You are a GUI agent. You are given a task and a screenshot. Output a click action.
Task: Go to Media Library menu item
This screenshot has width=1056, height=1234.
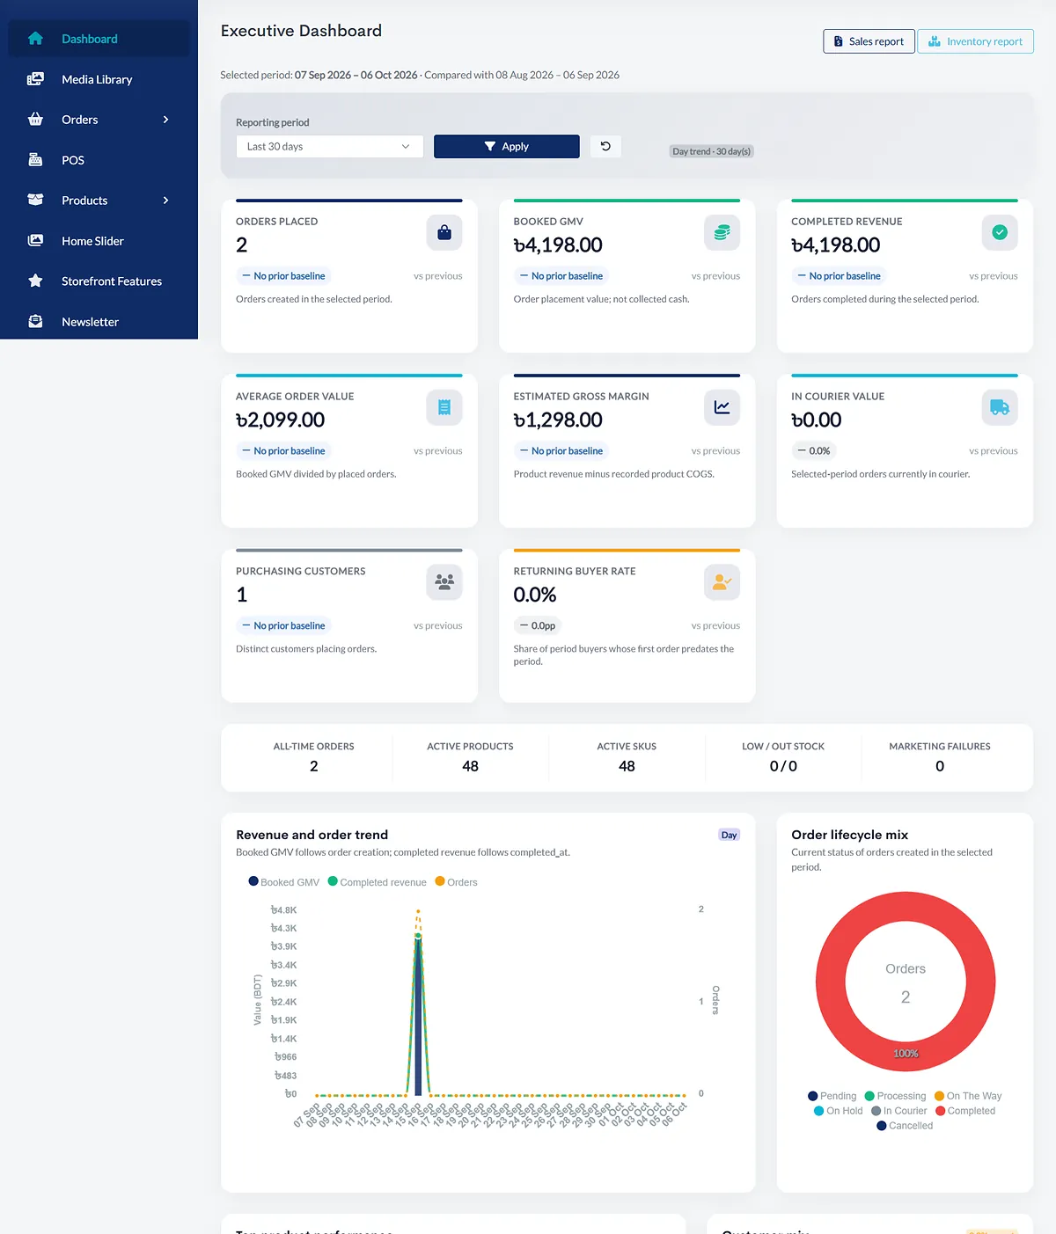pyautogui.click(x=99, y=79)
